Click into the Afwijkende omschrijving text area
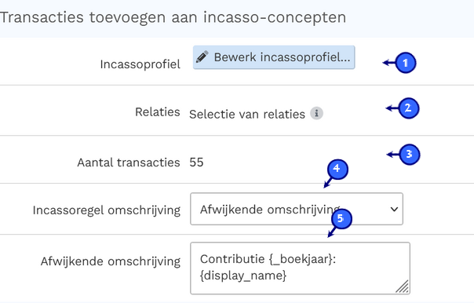This screenshot has height=303, width=474. pos(301,268)
